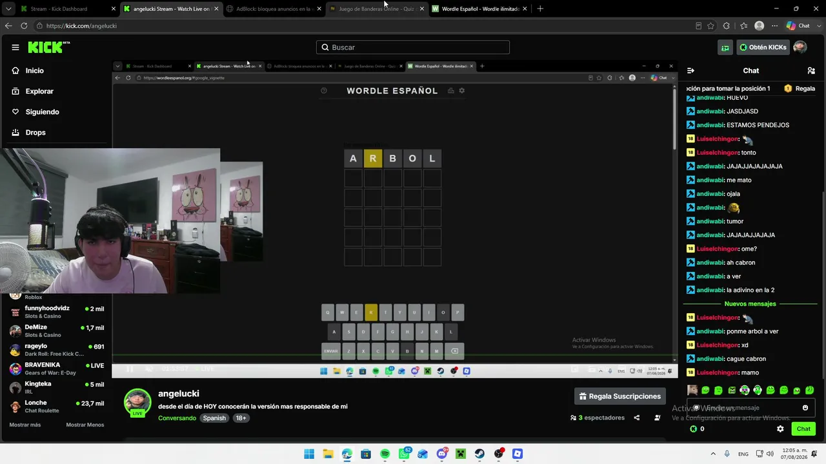This screenshot has height=464, width=826.
Task: Open Kingteka recommended channel
Action: coord(57,387)
